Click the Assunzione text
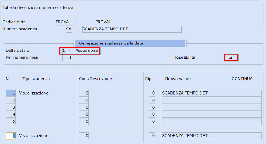The width and height of the screenshot is (266, 144). coord(86,50)
